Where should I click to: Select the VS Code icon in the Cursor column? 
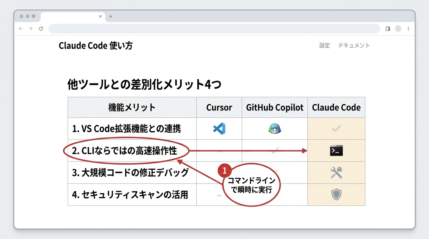219,129
